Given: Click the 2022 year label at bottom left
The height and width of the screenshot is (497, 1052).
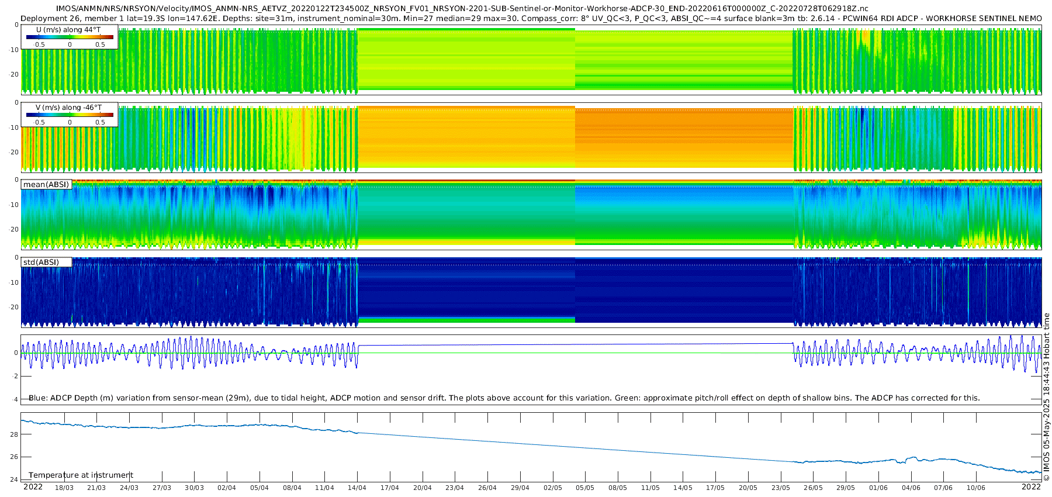Looking at the screenshot, I should pyautogui.click(x=33, y=487).
